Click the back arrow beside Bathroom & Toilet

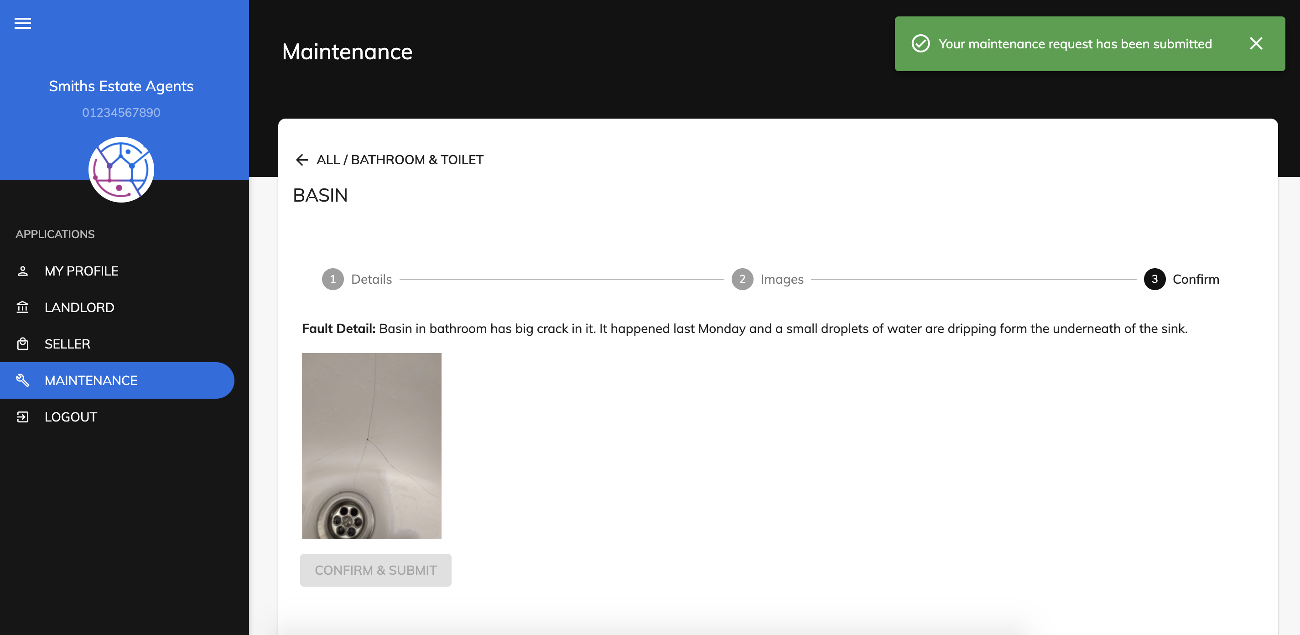(302, 160)
